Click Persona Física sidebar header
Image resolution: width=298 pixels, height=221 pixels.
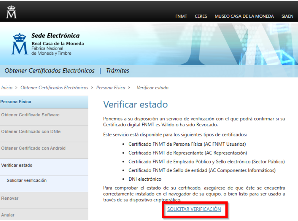(x=16, y=102)
